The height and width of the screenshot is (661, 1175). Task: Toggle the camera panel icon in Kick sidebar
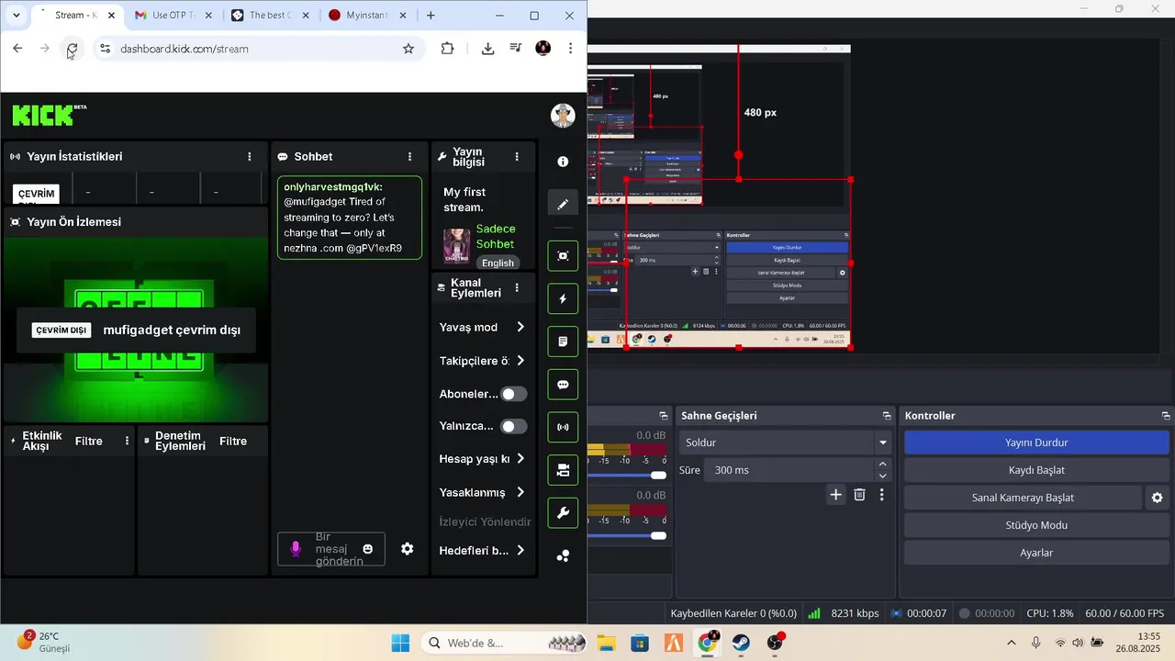(x=563, y=470)
